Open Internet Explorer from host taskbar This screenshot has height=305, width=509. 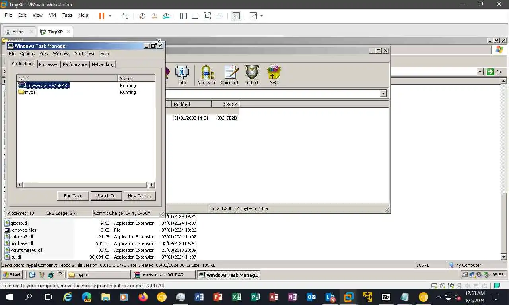pos(68,297)
